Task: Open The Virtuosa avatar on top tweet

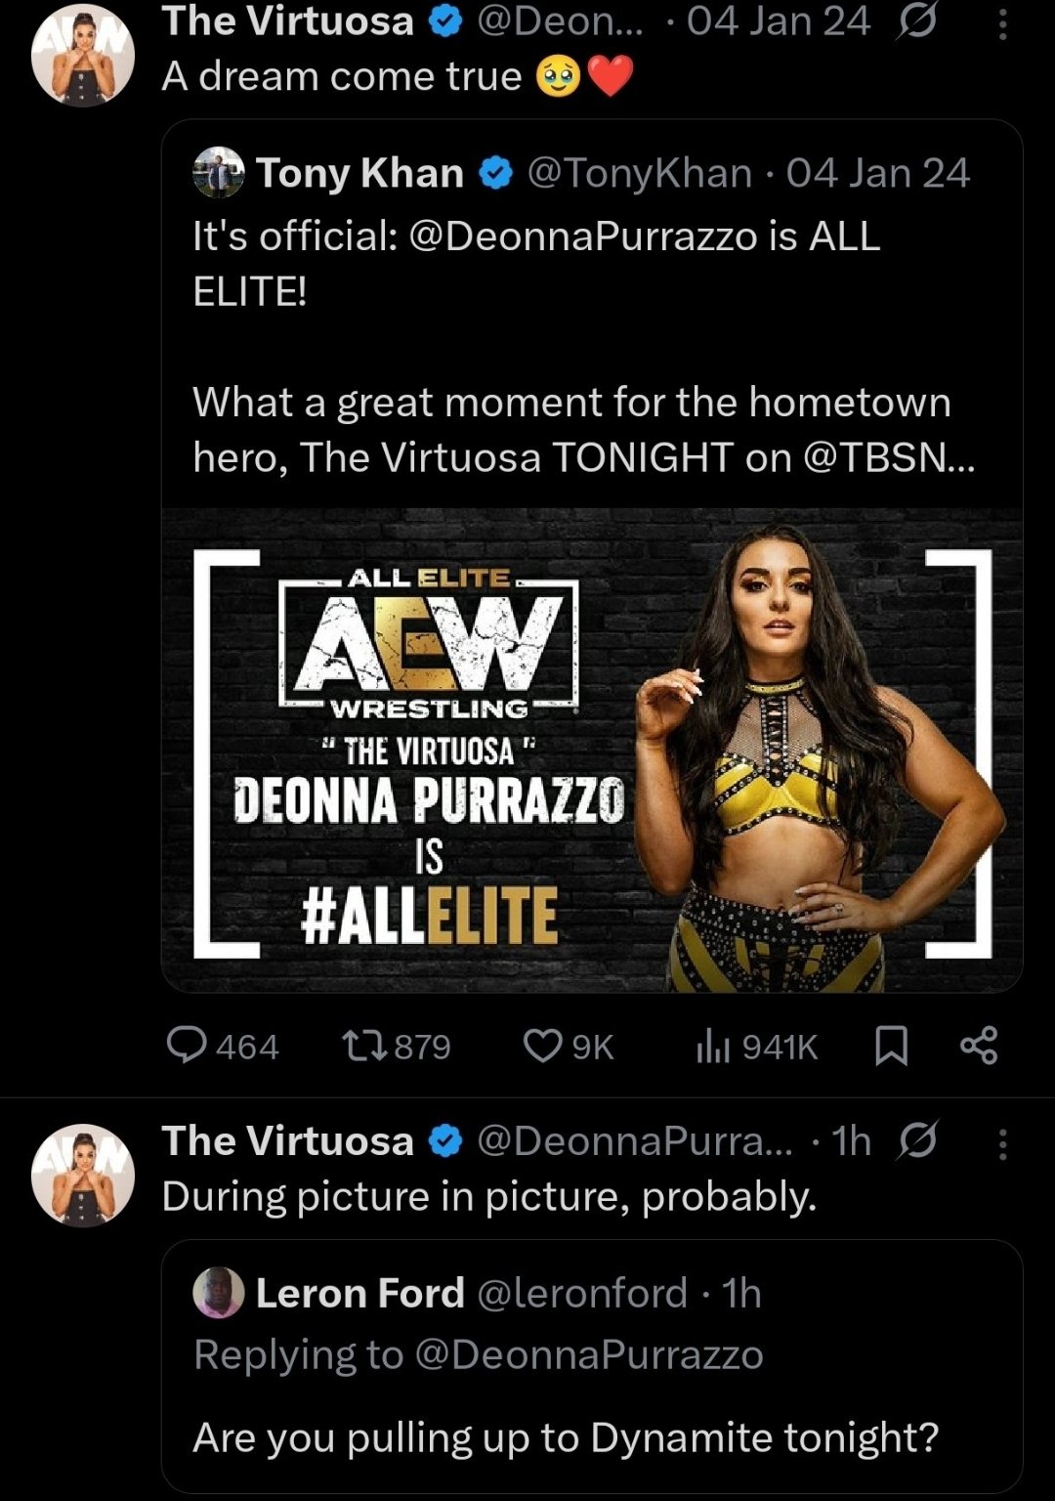Action: point(83,57)
